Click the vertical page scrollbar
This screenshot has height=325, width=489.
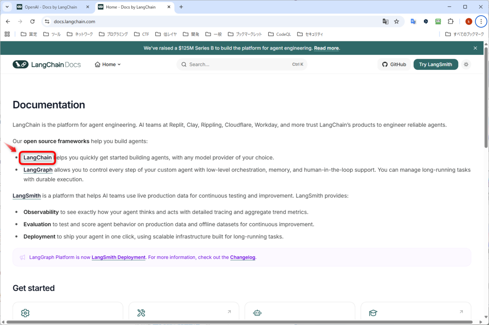tap(486, 97)
